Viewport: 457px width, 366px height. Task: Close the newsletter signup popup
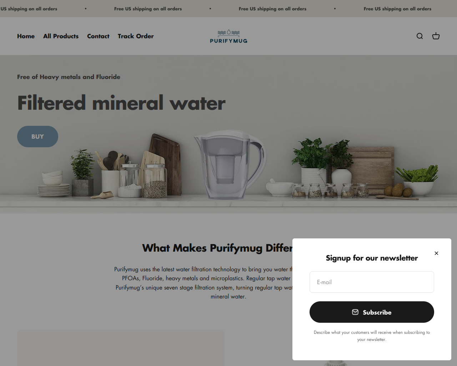[436, 253]
